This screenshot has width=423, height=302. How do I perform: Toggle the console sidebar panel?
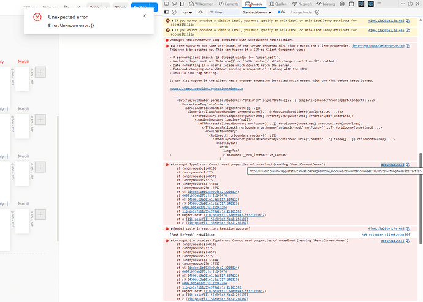pyautogui.click(x=167, y=12)
